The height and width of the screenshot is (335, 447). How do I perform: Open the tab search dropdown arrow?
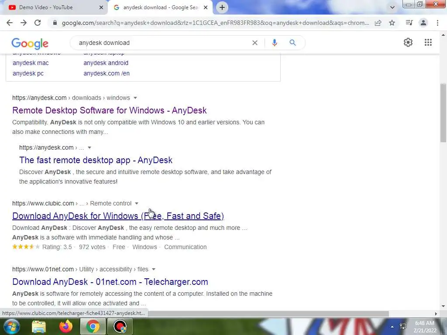[392, 7]
